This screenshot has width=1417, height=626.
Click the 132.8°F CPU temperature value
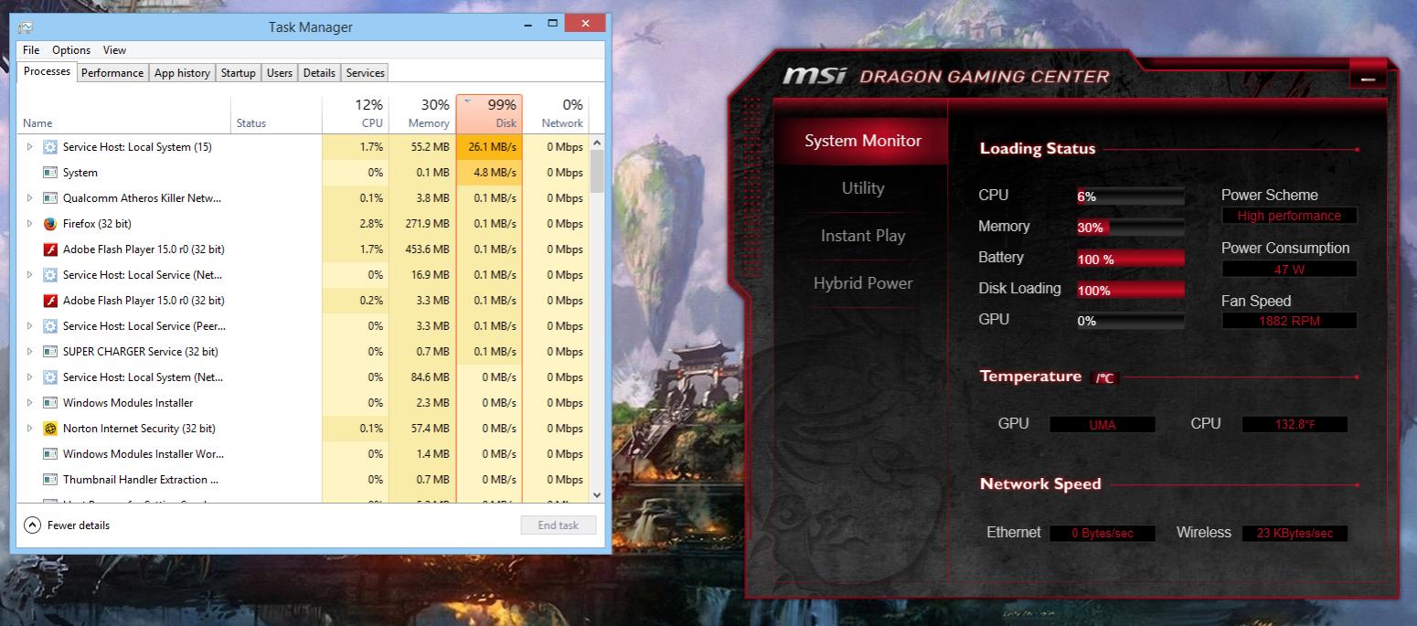tap(1295, 424)
